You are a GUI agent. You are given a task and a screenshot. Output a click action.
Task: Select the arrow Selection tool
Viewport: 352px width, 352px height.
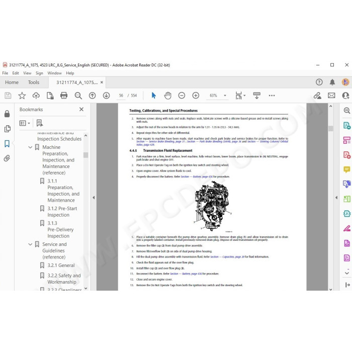click(153, 96)
